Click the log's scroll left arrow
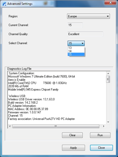This screenshot has width=118, height=157. [x=10, y=126]
